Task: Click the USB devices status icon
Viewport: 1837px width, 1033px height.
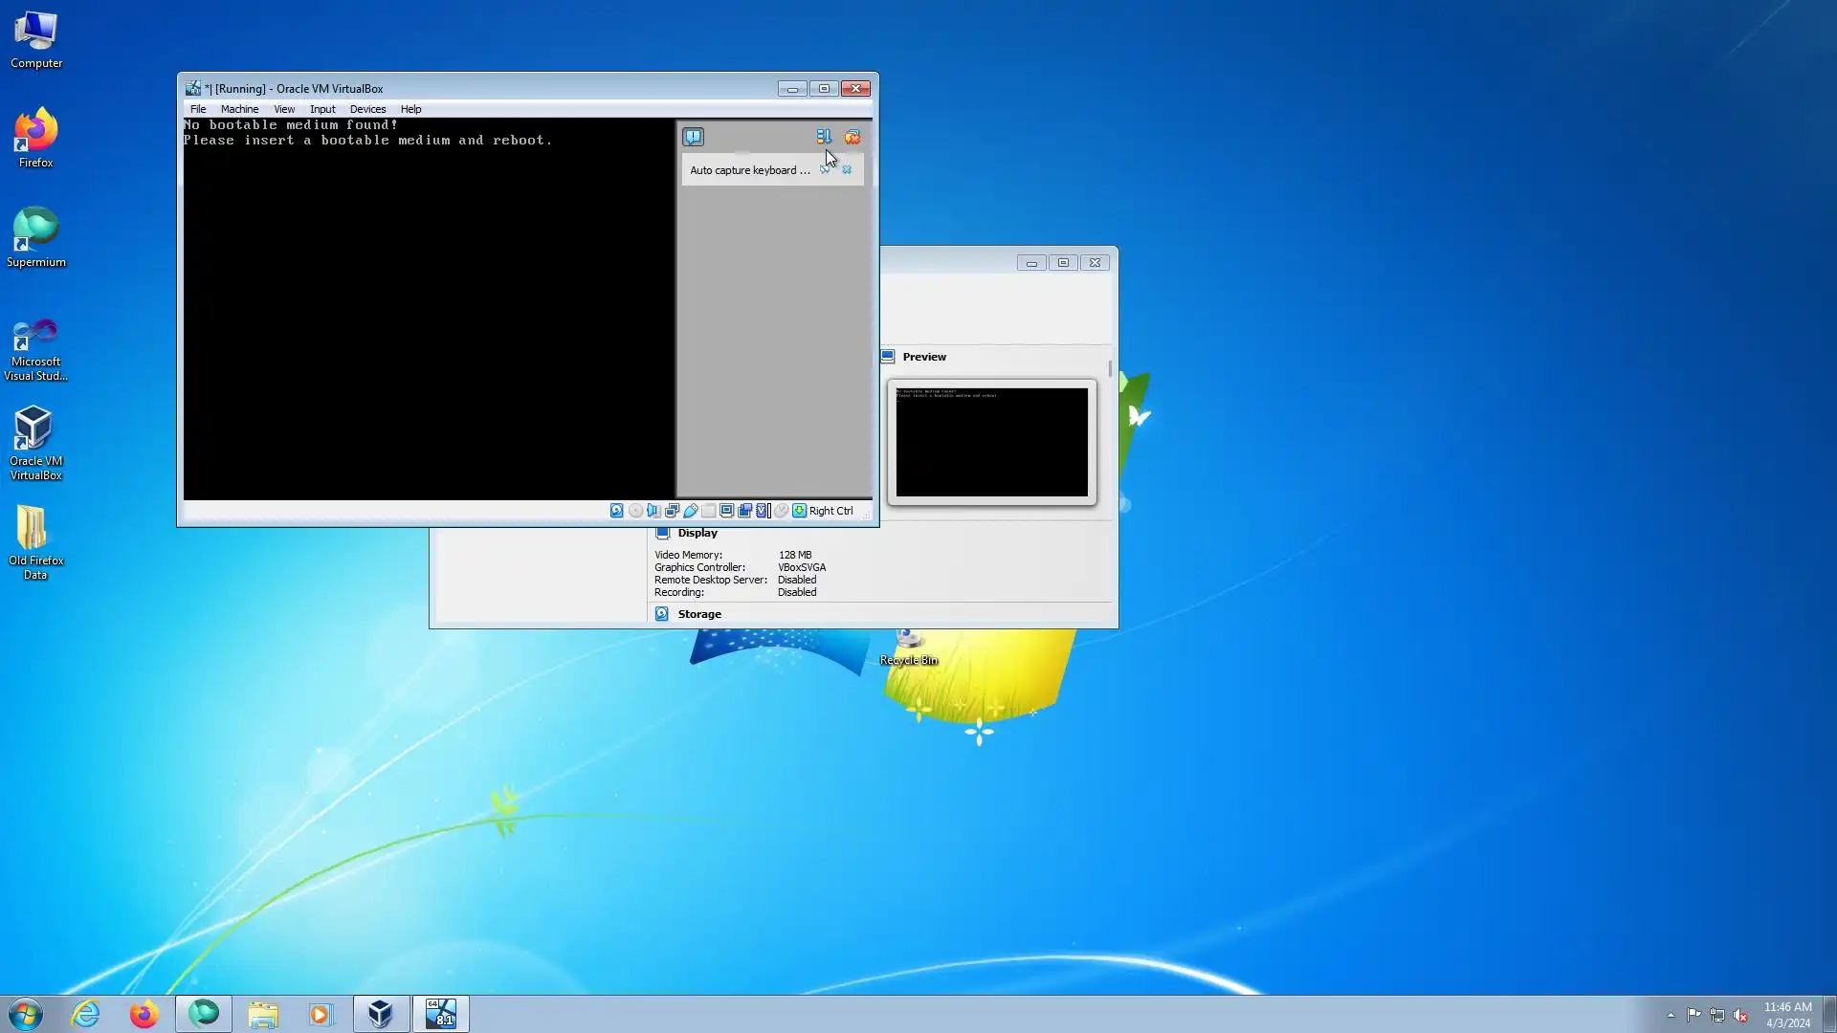Action: point(690,511)
